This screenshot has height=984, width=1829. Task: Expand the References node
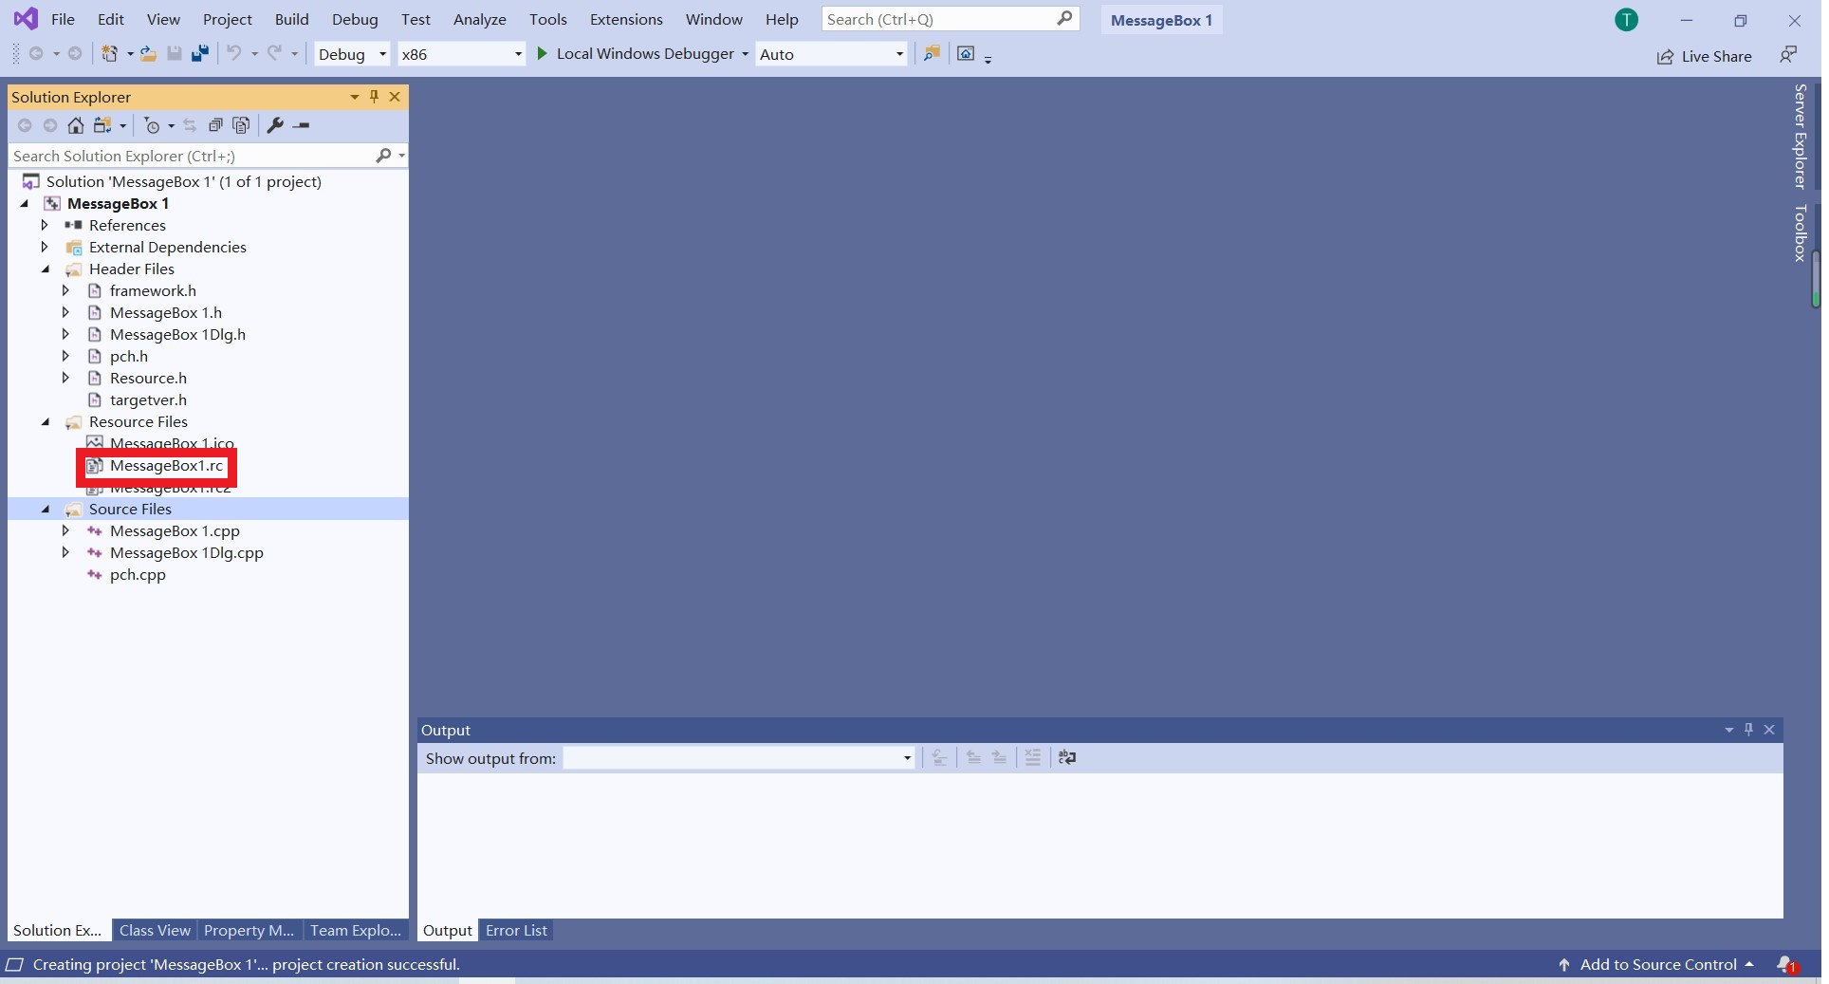click(45, 225)
